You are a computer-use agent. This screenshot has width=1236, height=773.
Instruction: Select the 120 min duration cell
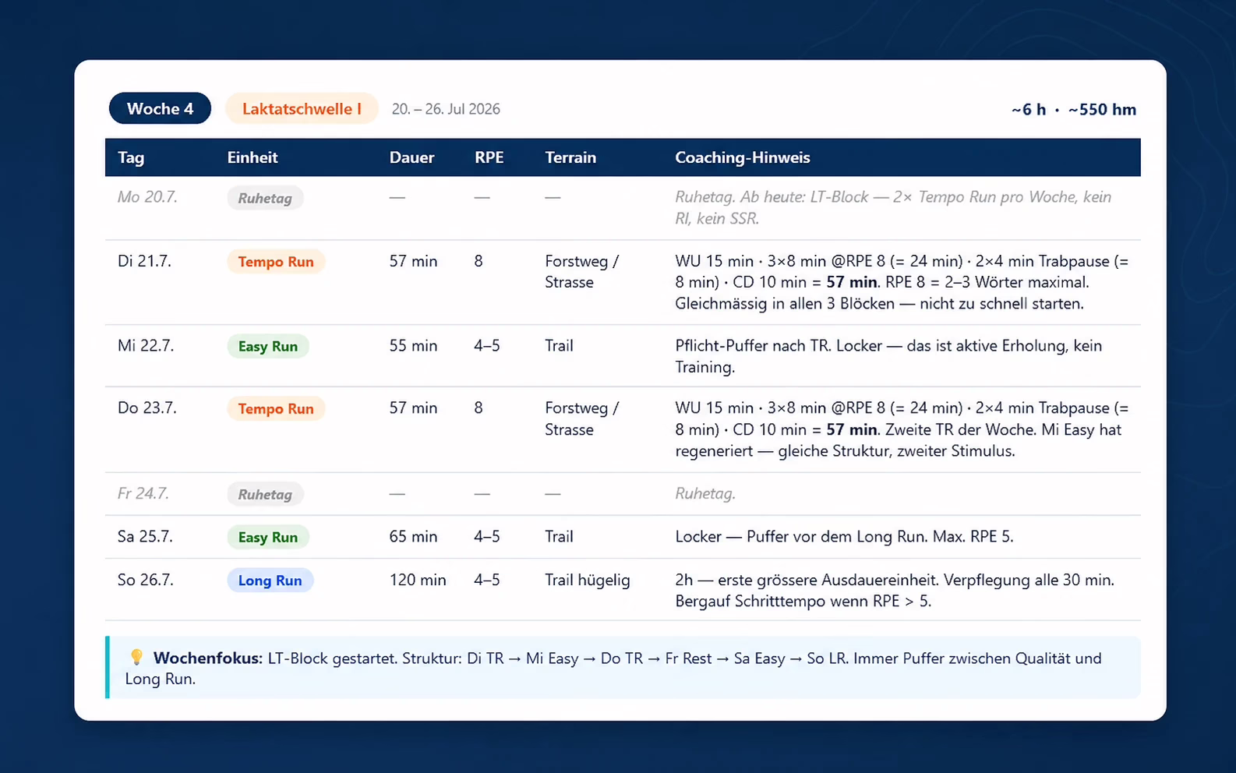tap(418, 580)
